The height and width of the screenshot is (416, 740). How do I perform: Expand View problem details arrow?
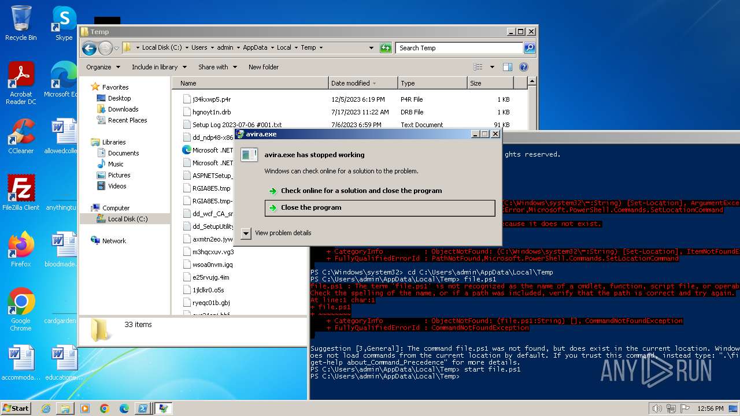[246, 233]
